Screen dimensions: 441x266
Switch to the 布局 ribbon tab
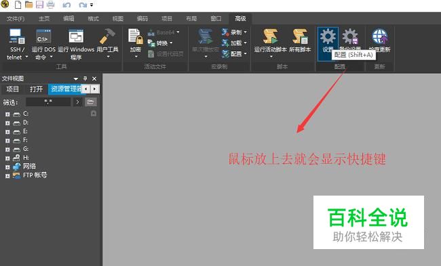coord(191,19)
